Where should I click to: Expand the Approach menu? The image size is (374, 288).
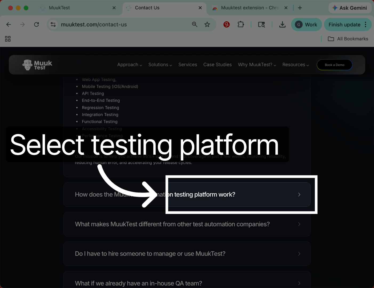click(x=130, y=65)
